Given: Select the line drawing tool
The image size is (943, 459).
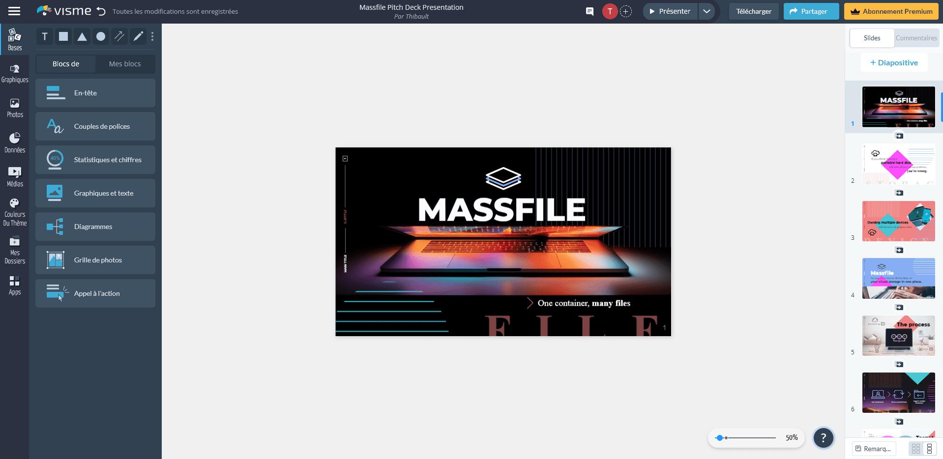Looking at the screenshot, I should (x=119, y=36).
